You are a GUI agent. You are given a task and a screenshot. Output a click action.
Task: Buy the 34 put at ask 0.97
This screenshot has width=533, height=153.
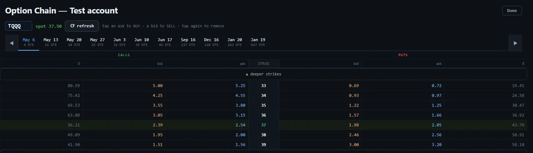click(403, 95)
